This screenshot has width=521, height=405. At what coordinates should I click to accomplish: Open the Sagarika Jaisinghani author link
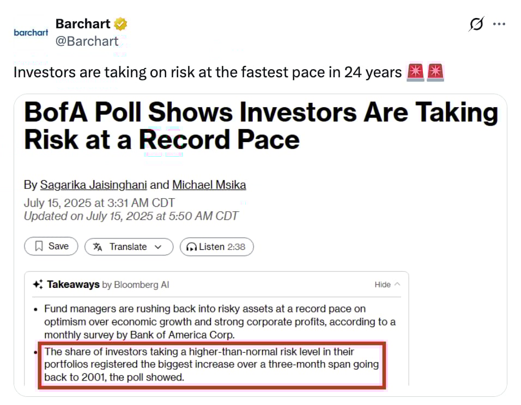(x=93, y=185)
